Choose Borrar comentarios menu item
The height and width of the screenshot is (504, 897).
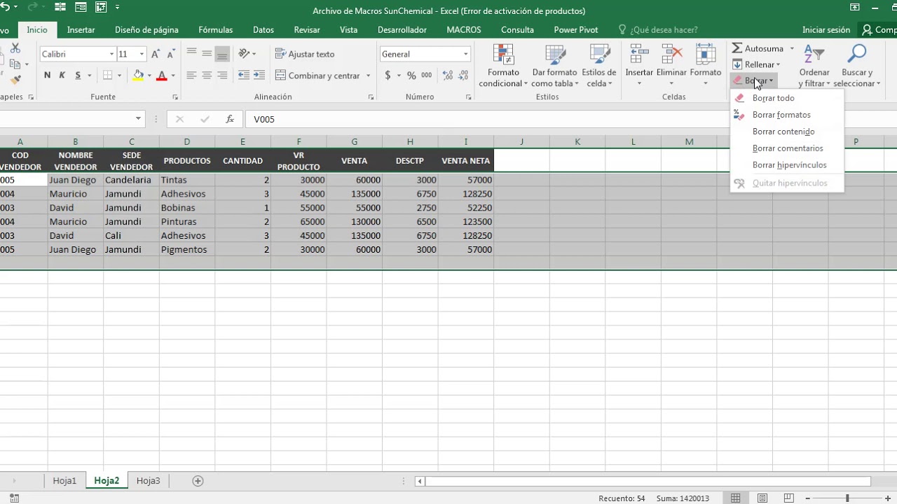pos(787,148)
